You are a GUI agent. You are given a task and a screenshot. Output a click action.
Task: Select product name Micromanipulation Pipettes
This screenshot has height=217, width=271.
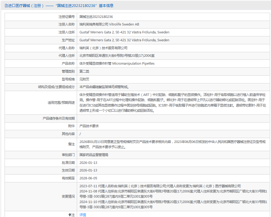134,63
